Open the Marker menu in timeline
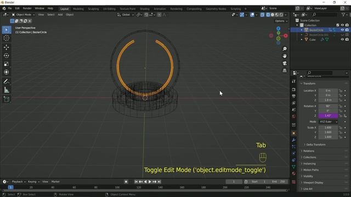This screenshot has height=197, width=351. click(x=55, y=182)
